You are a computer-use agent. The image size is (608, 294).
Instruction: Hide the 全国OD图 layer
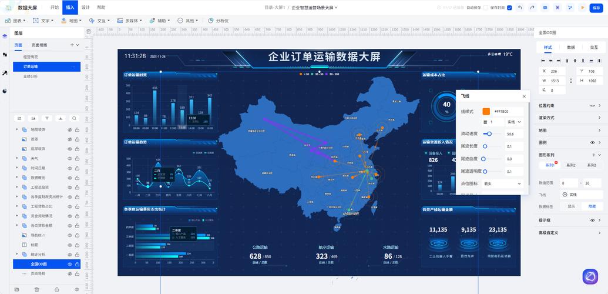pos(70,264)
